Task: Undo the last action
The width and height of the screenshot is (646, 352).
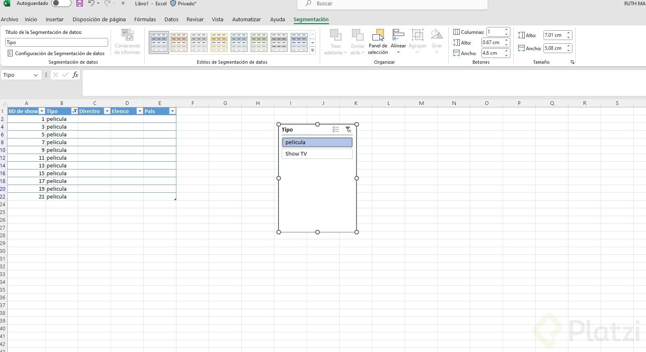Action: (91, 3)
